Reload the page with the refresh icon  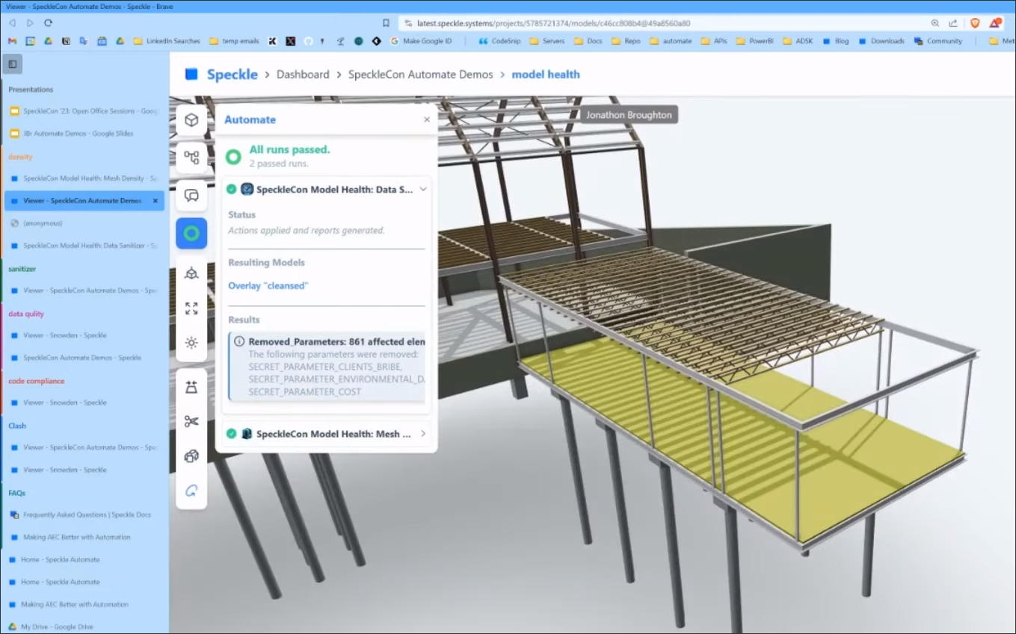click(x=49, y=23)
